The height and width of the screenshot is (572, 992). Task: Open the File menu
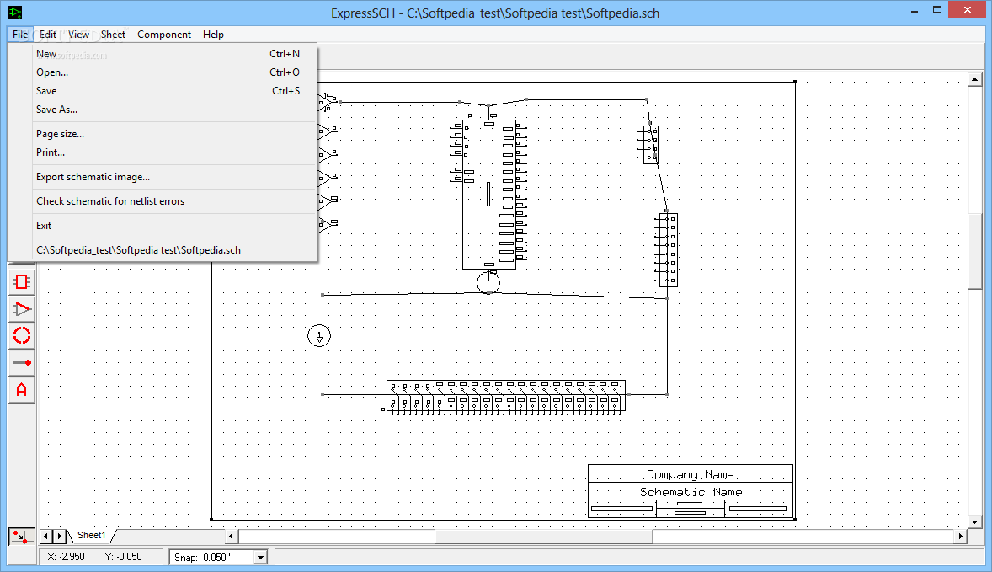[x=20, y=35]
